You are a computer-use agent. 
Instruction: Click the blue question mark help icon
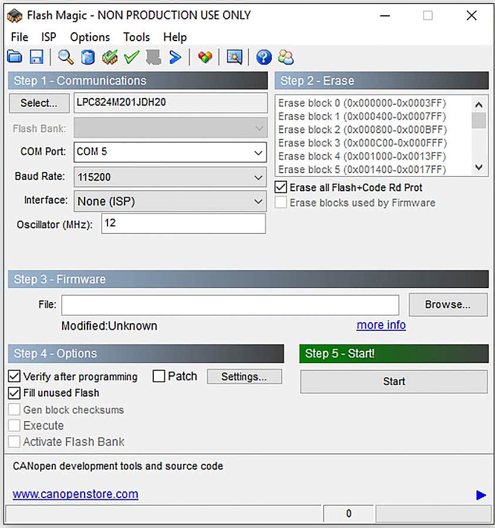[x=264, y=57]
